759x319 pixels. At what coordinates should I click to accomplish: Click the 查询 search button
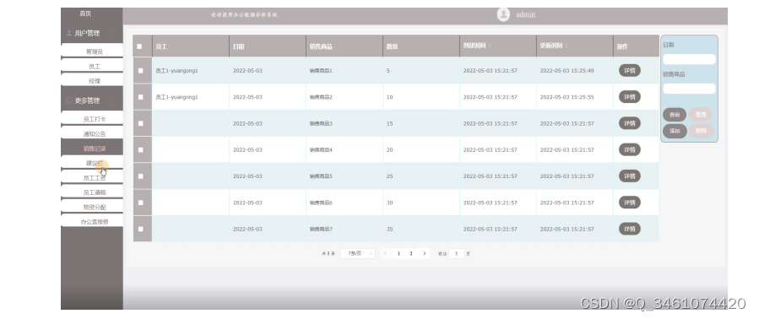pos(675,115)
